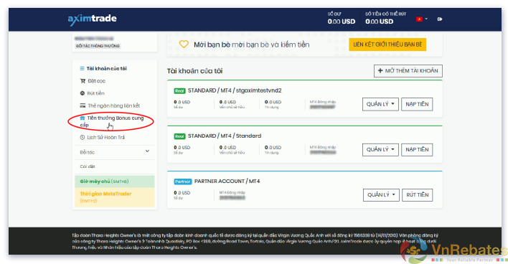Click the logout icon in header
Image resolution: width=508 pixels, height=264 pixels.
pos(440,19)
